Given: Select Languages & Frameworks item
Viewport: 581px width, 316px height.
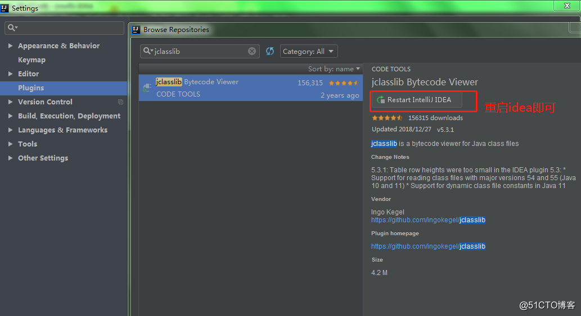Looking at the screenshot, I should (x=62, y=130).
